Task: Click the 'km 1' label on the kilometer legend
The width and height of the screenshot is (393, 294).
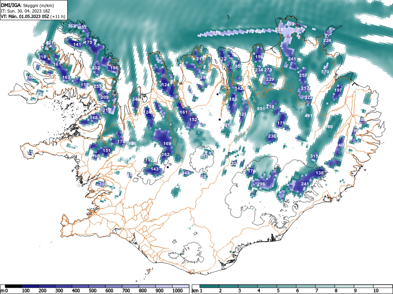Action: coord(197,291)
